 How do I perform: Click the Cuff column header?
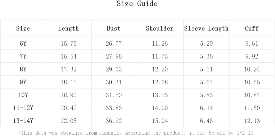tap(252, 29)
